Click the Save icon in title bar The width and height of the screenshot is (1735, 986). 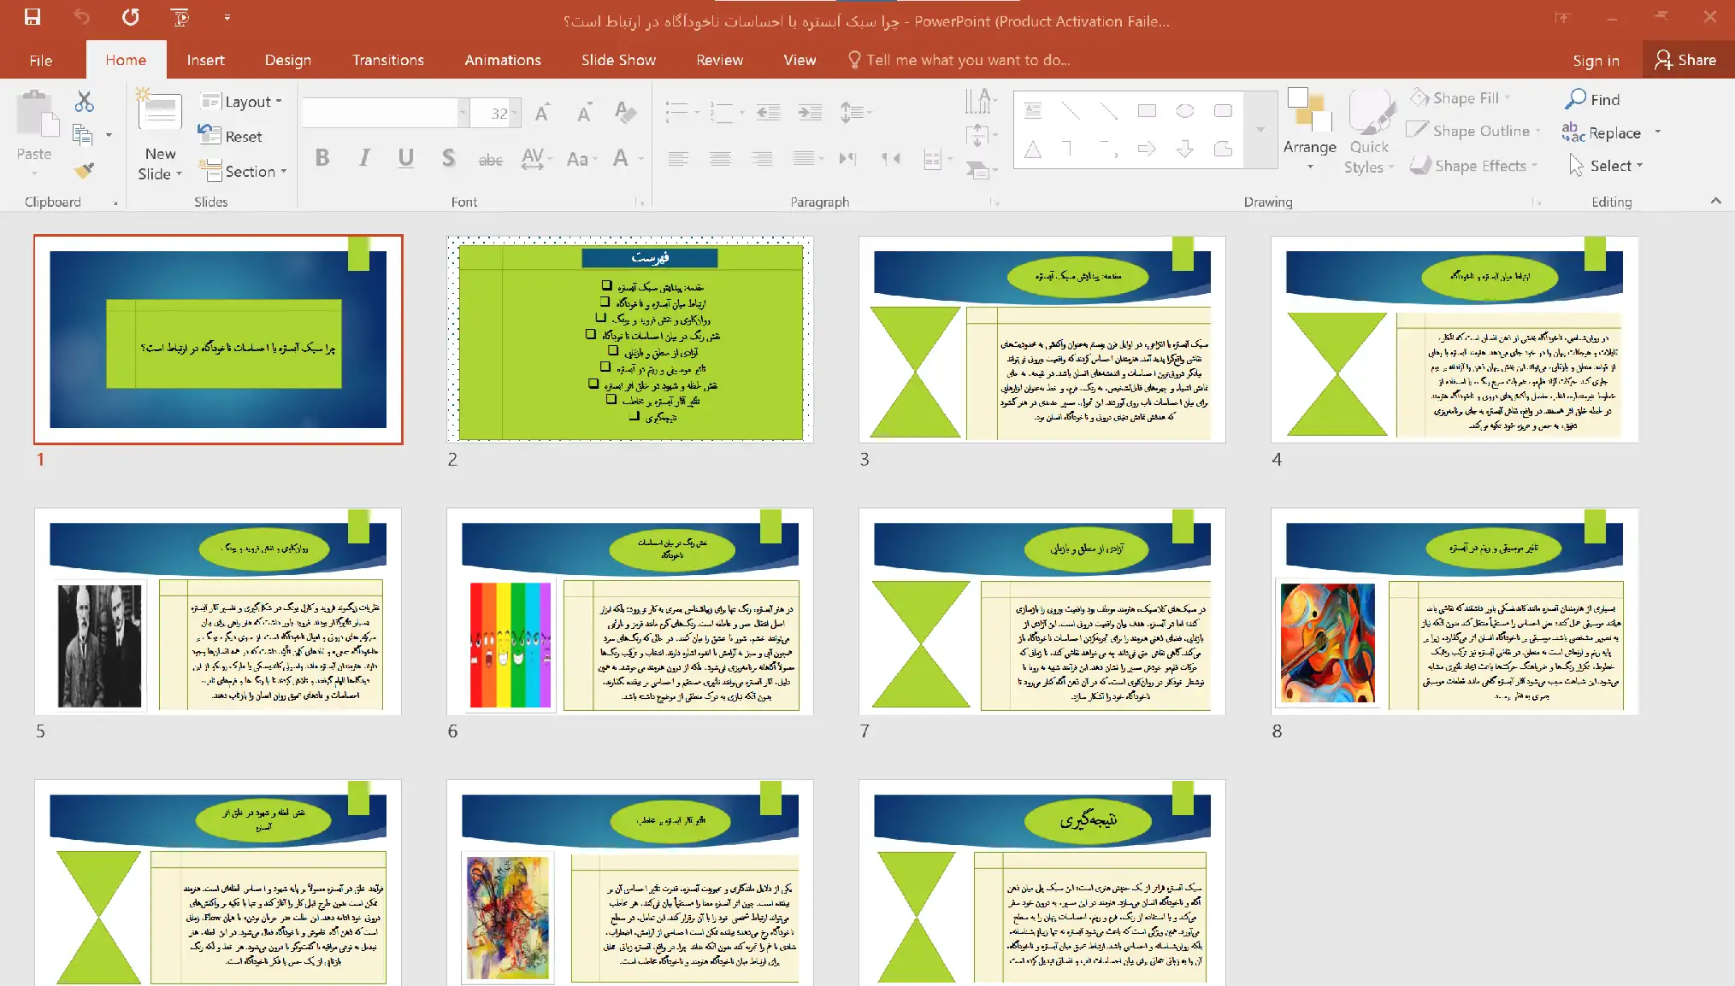32,17
